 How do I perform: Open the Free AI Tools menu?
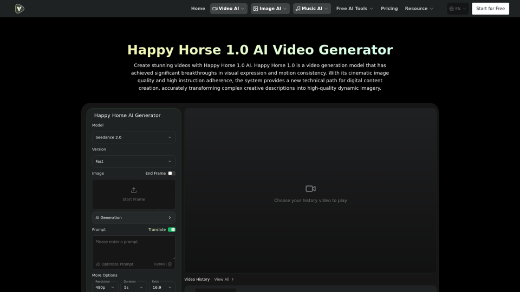click(354, 9)
